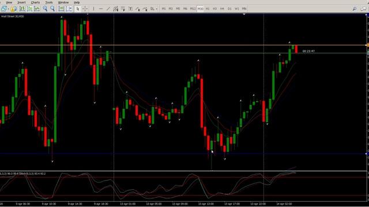
Task: Select the Trendline drawing tool
Action: click(108, 9)
